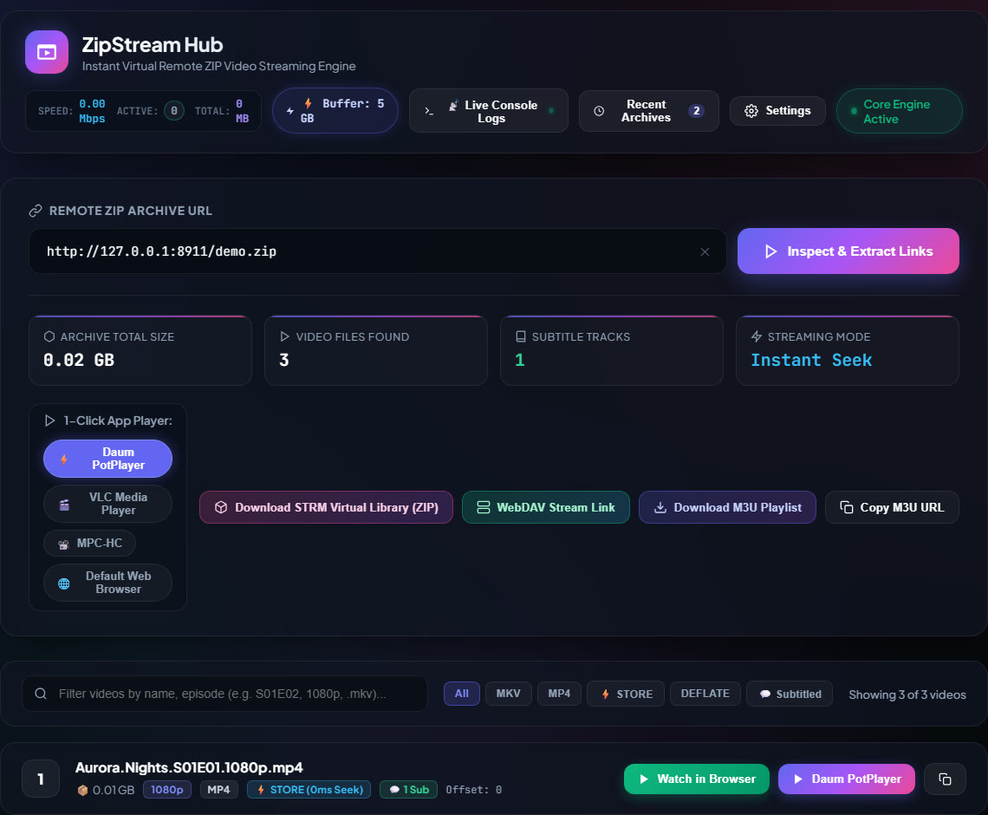Click the ACTIVE count 0 badge
This screenshot has width=988, height=815.
pyautogui.click(x=174, y=111)
